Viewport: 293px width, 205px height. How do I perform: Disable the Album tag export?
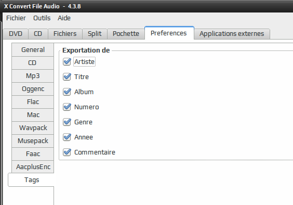point(66,92)
